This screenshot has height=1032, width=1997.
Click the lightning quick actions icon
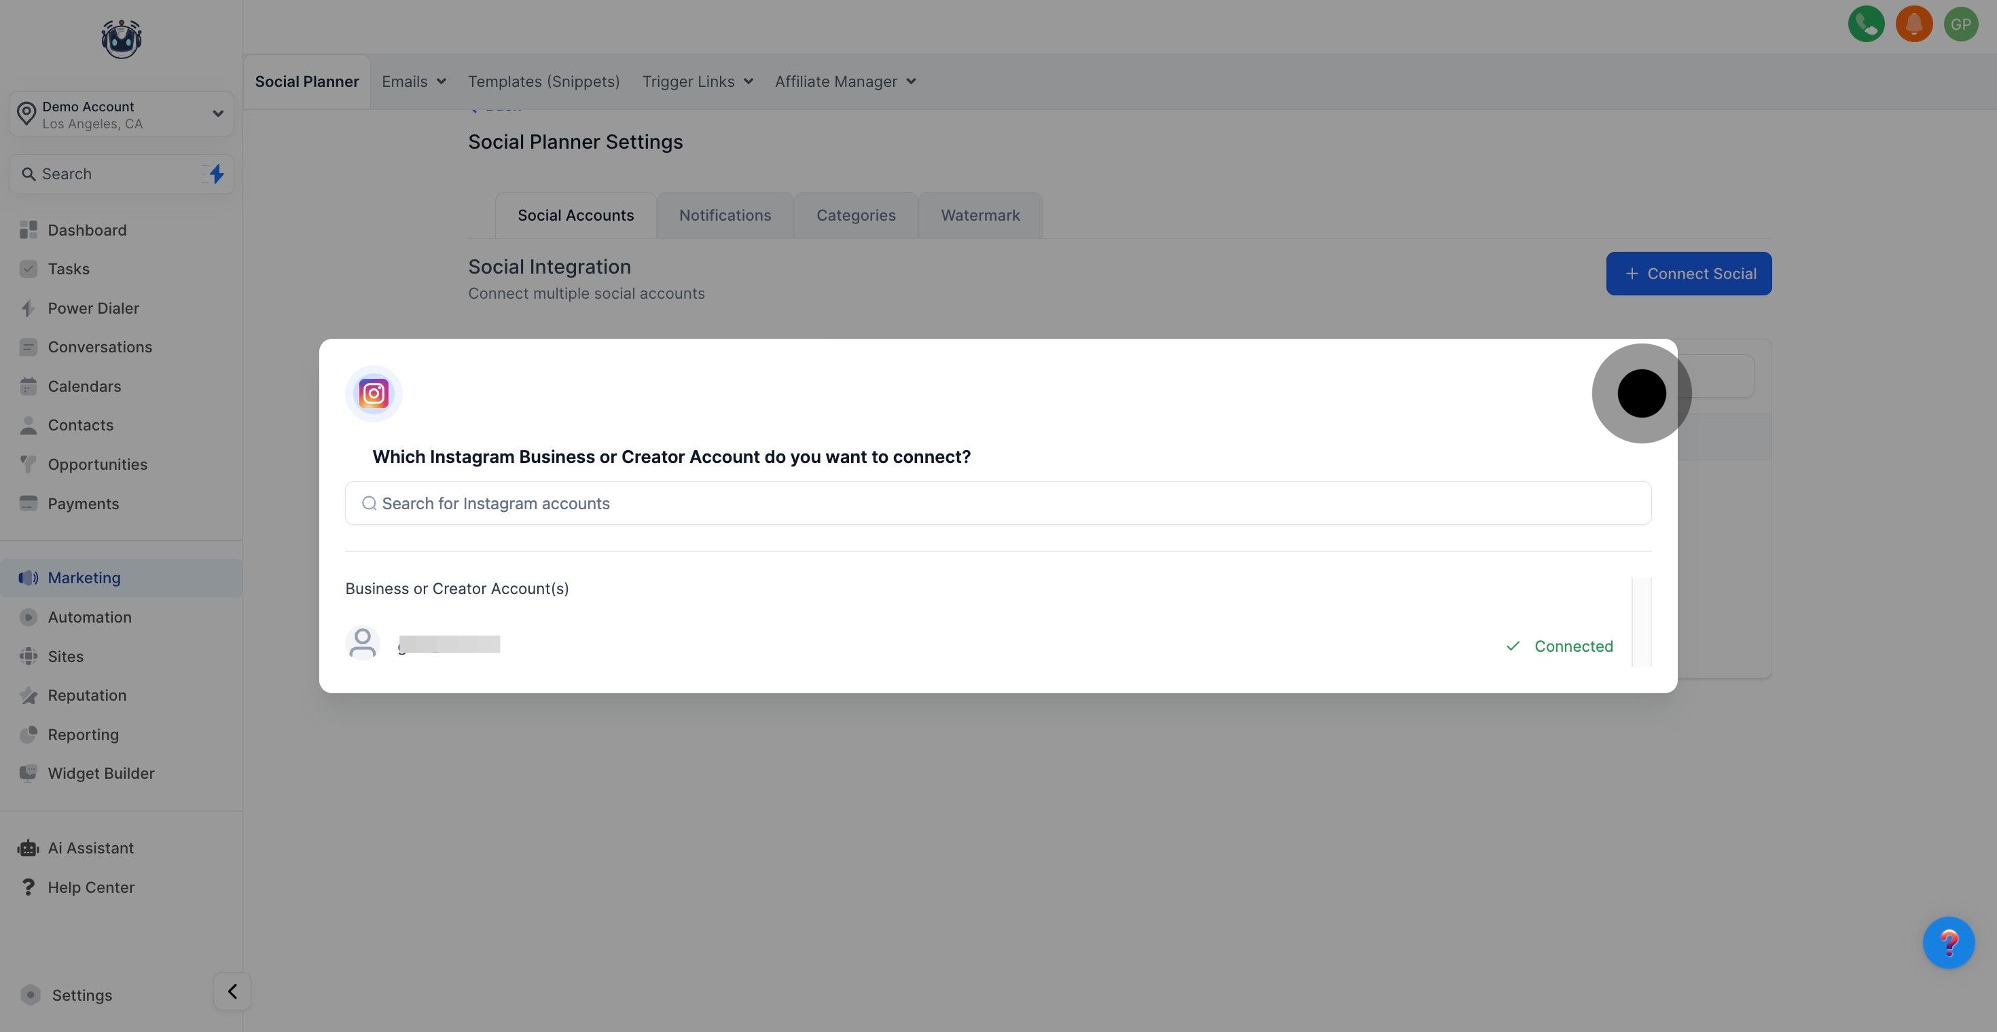point(216,174)
